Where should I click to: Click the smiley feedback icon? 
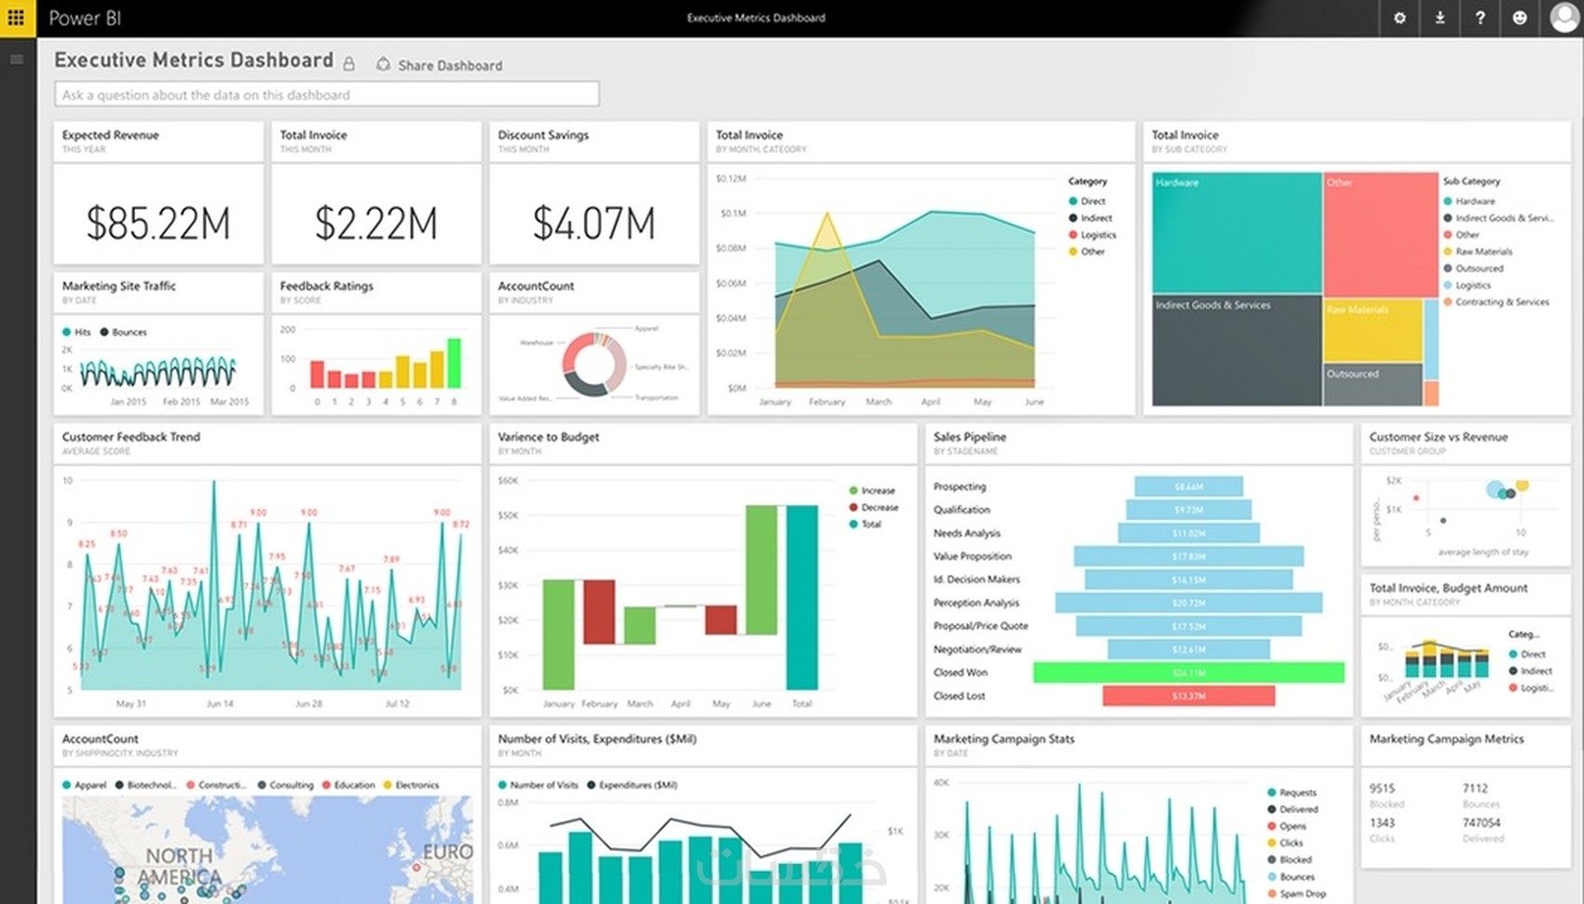[1520, 18]
